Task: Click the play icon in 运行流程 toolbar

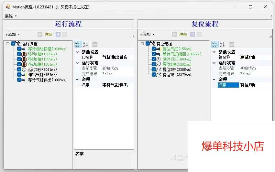Action: tap(40, 34)
